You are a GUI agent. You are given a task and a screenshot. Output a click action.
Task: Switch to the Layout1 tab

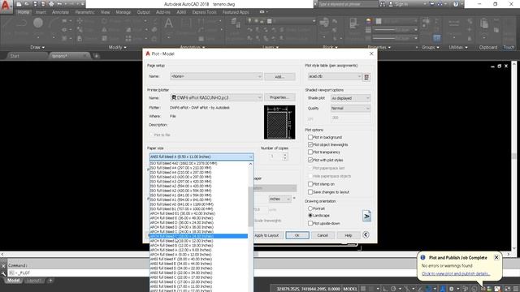coord(33,281)
